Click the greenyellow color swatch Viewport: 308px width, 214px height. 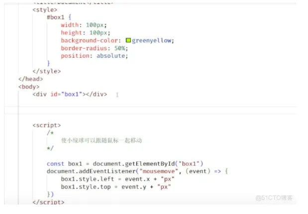(128, 40)
